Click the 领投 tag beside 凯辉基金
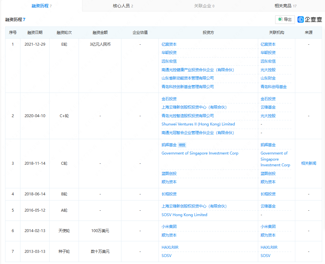This screenshot has height=264, width=325. (182, 145)
